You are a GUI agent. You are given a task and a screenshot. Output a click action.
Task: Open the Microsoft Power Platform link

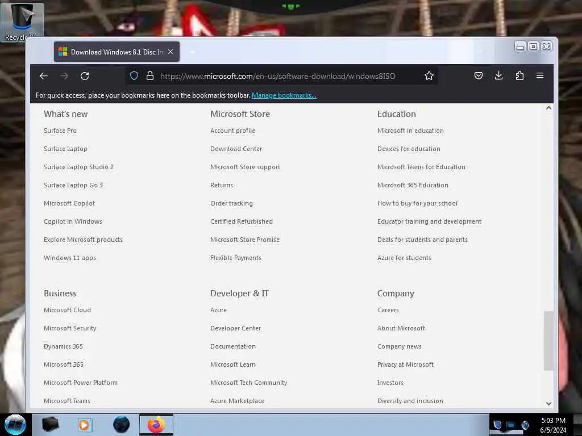coord(81,383)
